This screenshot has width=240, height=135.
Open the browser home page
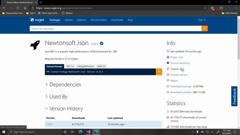click(x=25, y=8)
